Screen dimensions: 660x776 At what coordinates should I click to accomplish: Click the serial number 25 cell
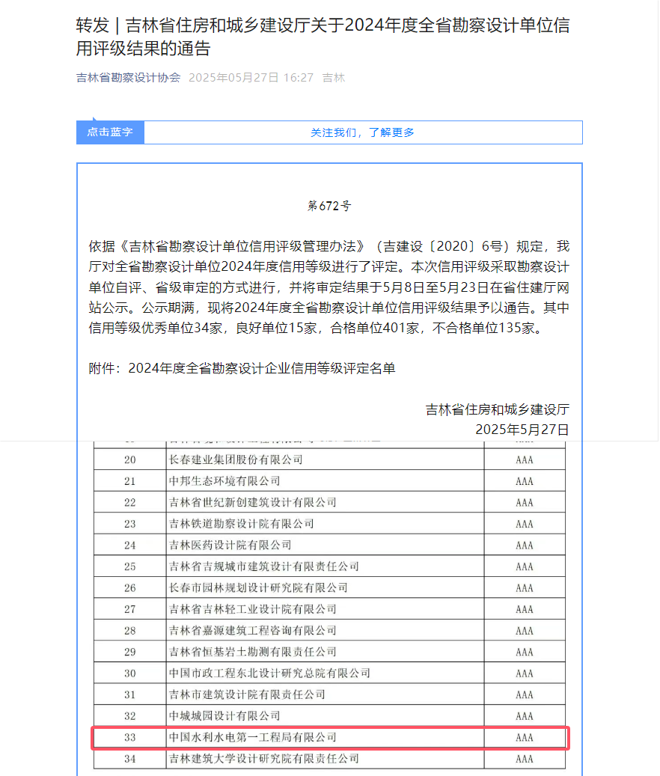[x=130, y=566]
